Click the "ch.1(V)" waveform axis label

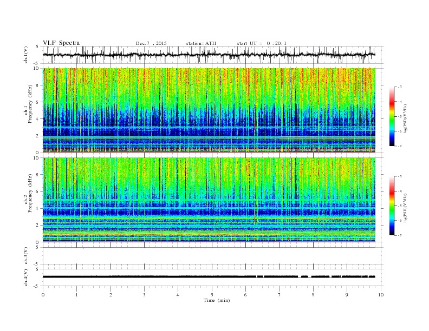coord(26,55)
